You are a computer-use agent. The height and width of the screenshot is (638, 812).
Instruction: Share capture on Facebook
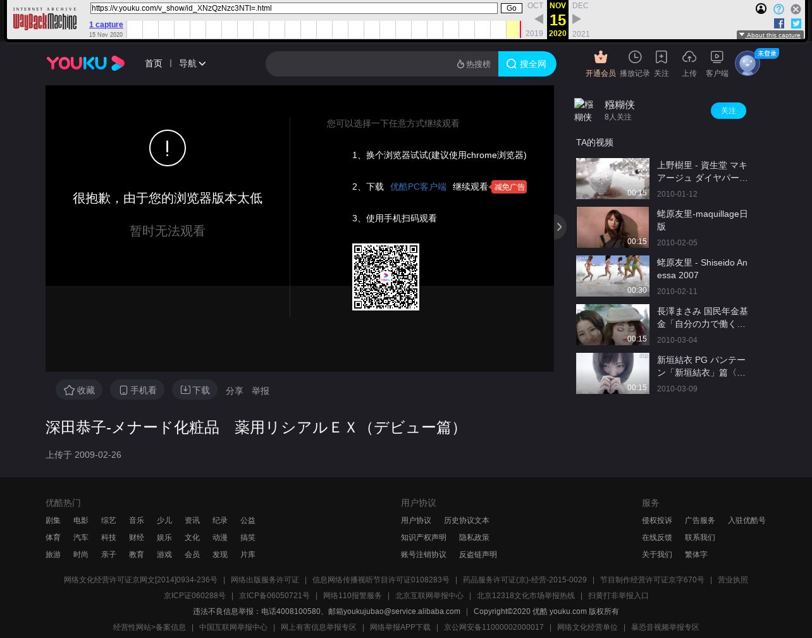tap(779, 23)
